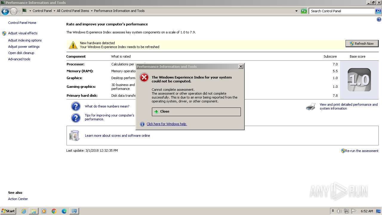Open Learn more about scores and software online
The height and width of the screenshot is (215, 382).
point(117,136)
